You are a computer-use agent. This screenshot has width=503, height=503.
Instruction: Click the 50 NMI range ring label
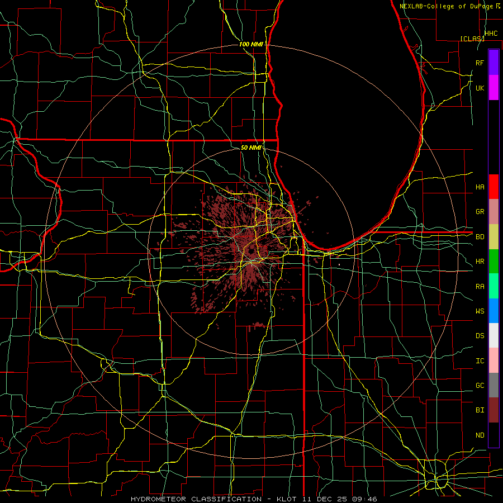click(x=251, y=148)
